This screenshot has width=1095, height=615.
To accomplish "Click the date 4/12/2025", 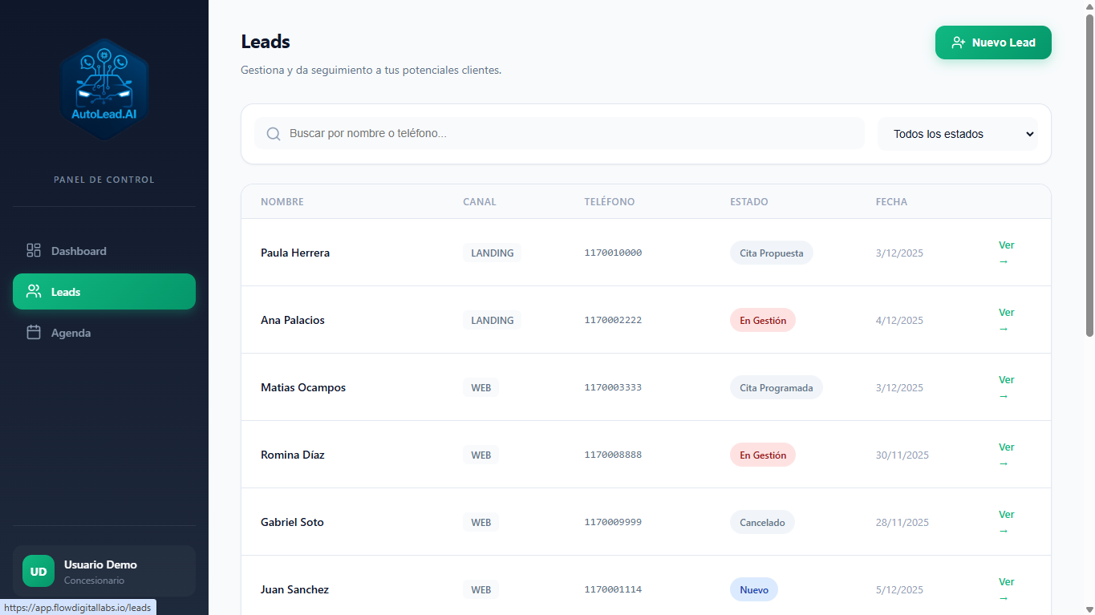I will [x=899, y=320].
